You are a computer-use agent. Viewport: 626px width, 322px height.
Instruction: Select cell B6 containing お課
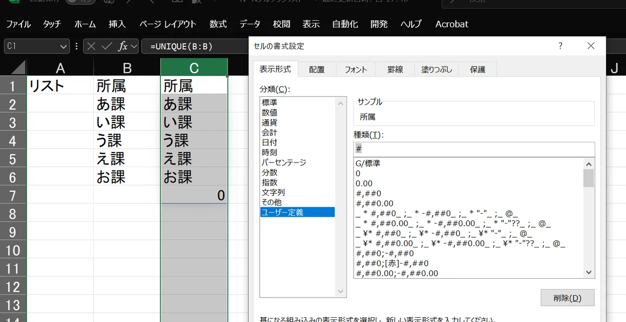point(127,177)
